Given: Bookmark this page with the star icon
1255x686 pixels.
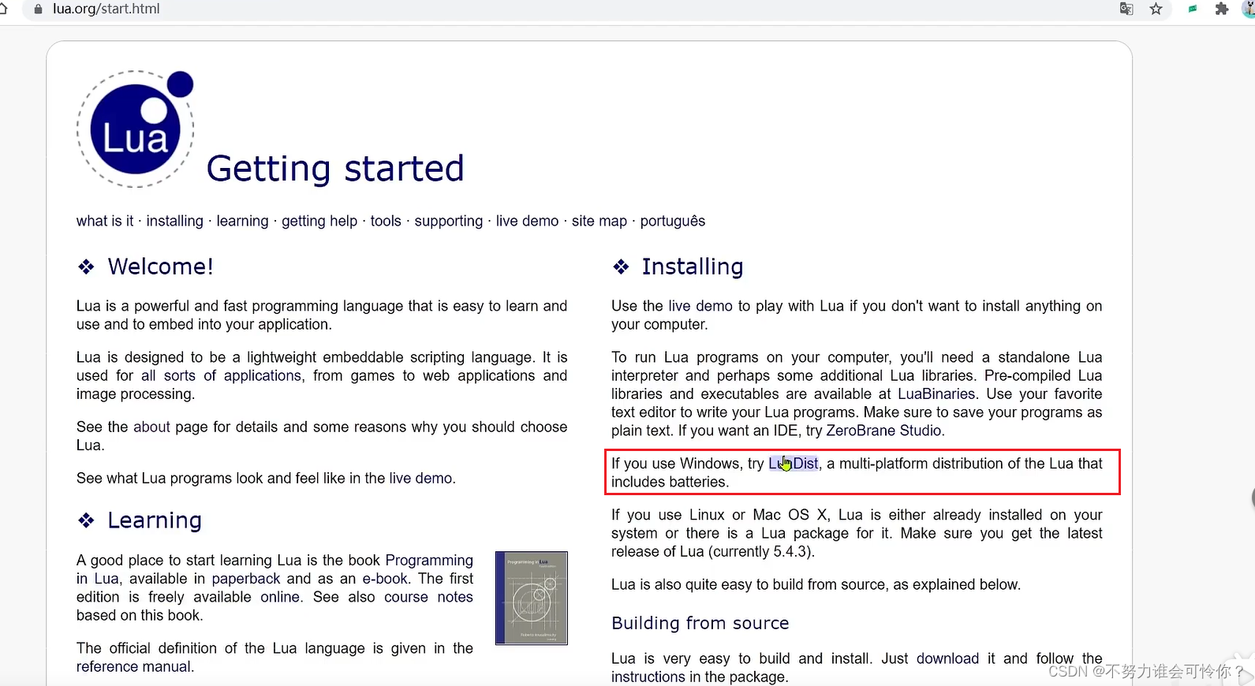Looking at the screenshot, I should point(1156,9).
